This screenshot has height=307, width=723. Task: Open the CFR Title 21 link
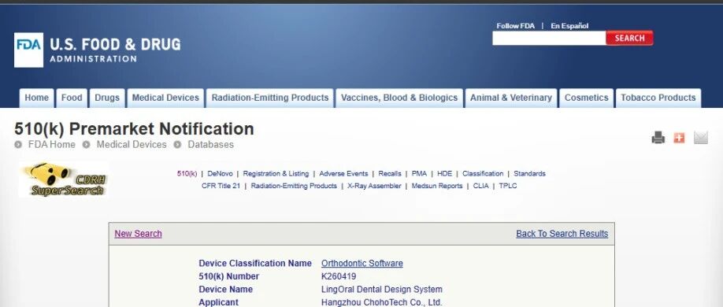pos(221,187)
